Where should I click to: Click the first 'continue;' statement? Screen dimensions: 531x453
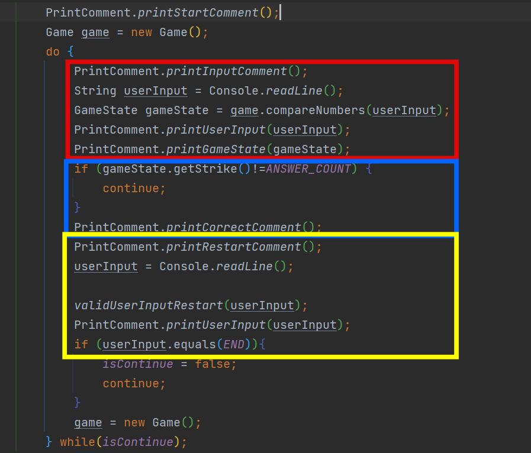pos(134,189)
